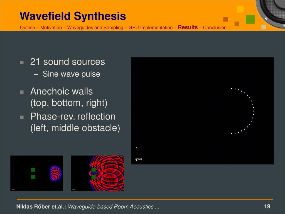Click the author name Niklas Röber et.al.
The image size is (285, 214).
[41, 206]
